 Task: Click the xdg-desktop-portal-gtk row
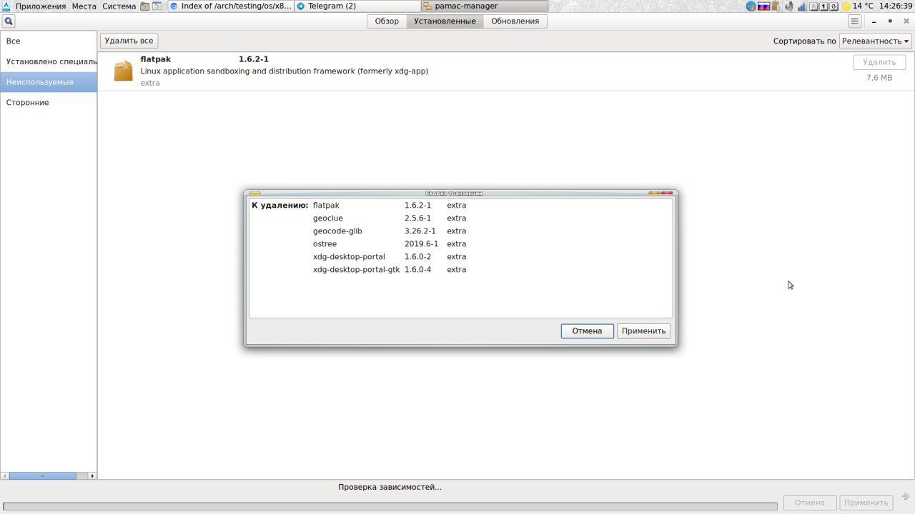coord(460,270)
